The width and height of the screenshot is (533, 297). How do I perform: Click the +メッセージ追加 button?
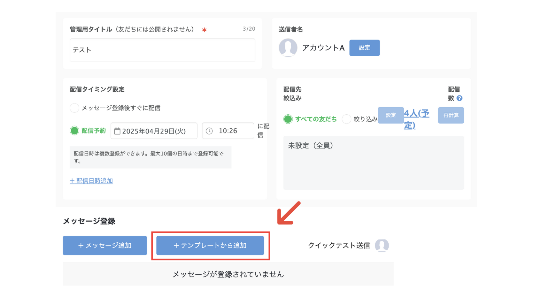tap(105, 245)
